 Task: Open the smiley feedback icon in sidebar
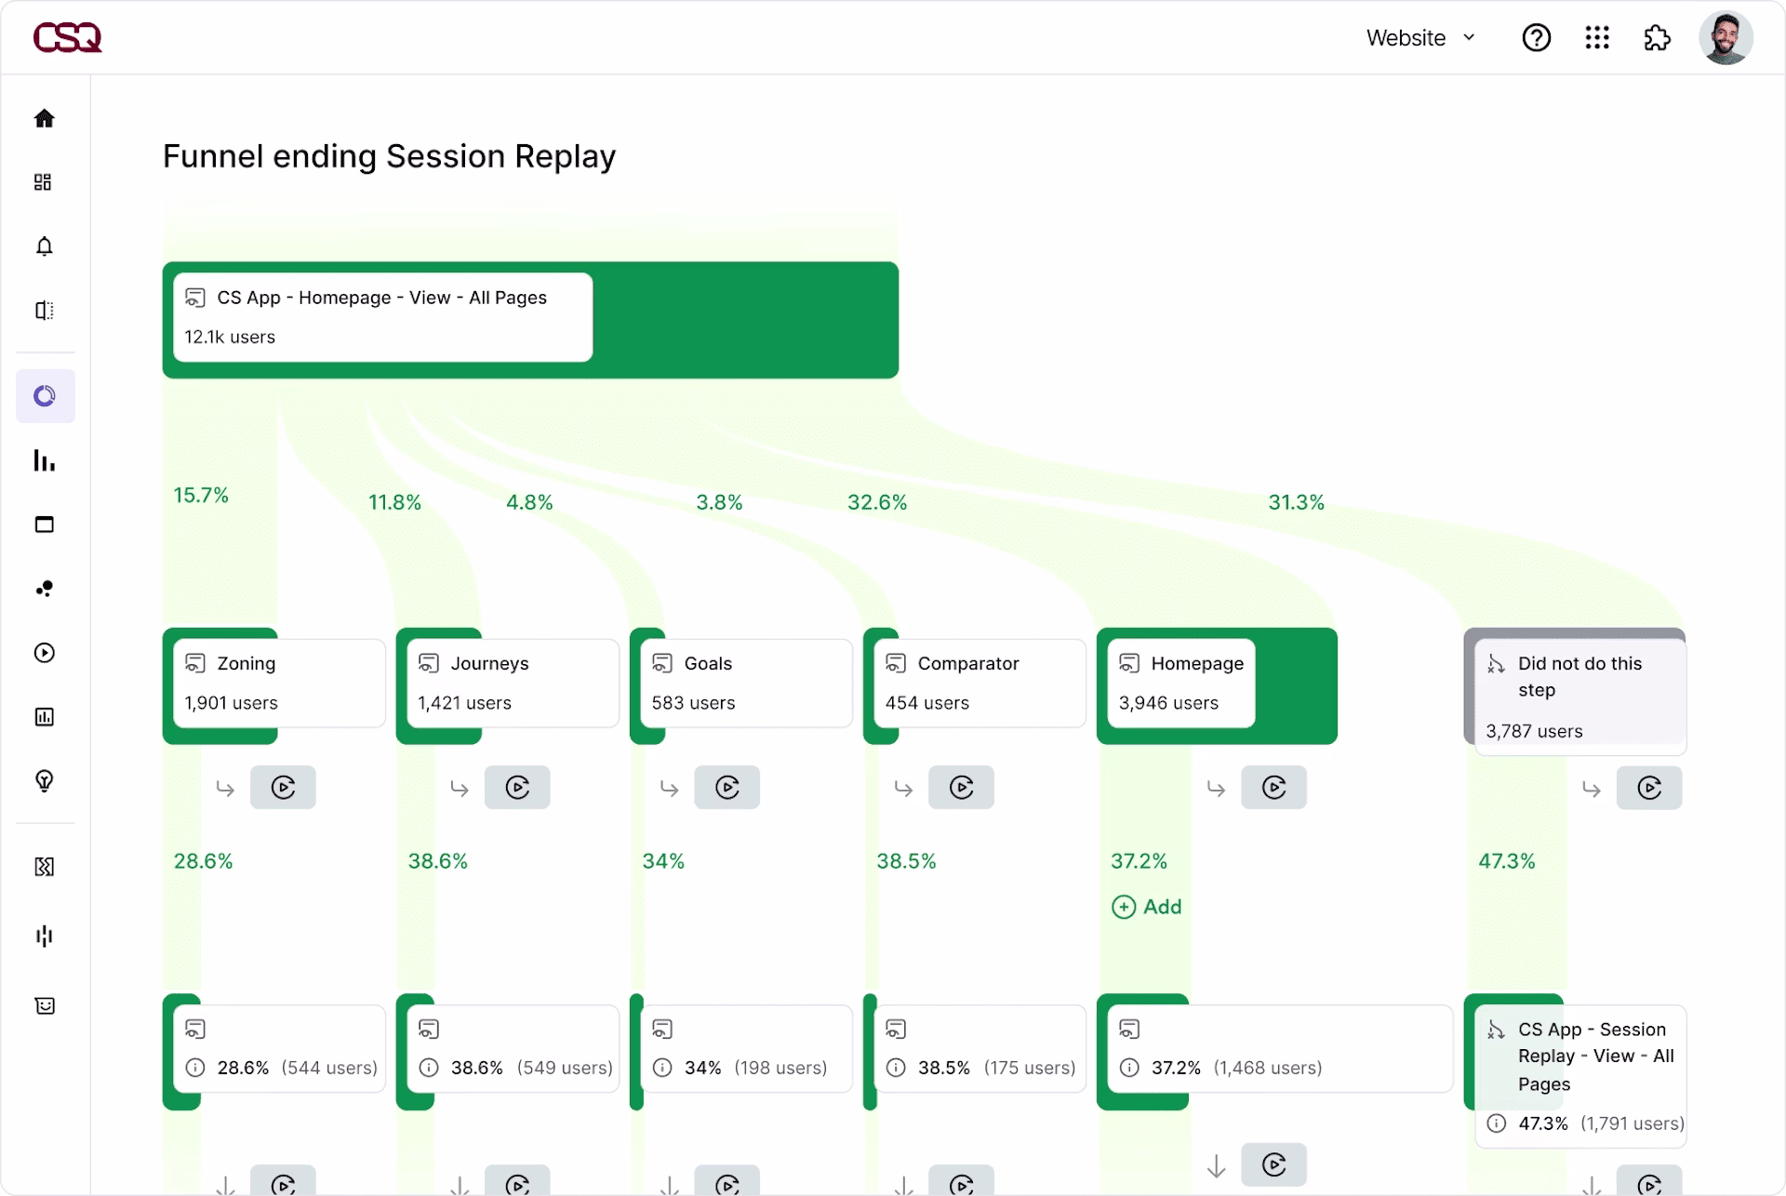(x=45, y=1005)
